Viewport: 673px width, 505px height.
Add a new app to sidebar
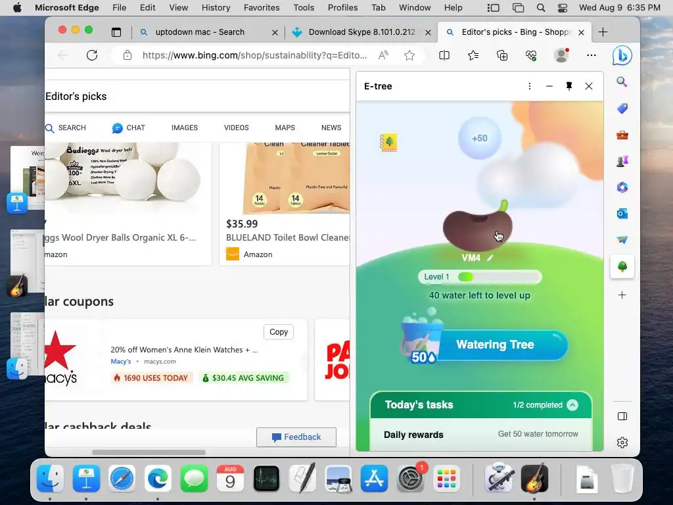click(x=622, y=295)
